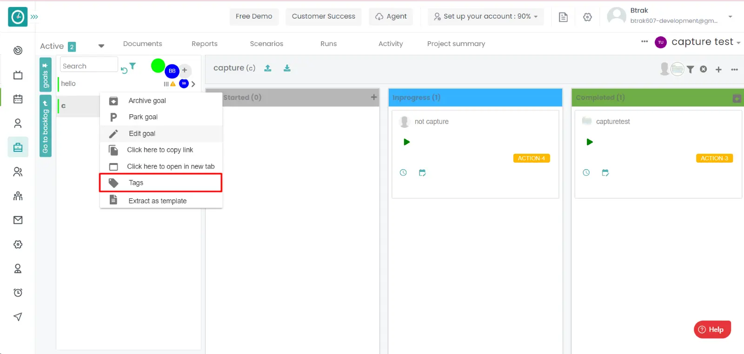Click the green circle avatar swatch
Image resolution: width=744 pixels, height=354 pixels.
(x=158, y=66)
